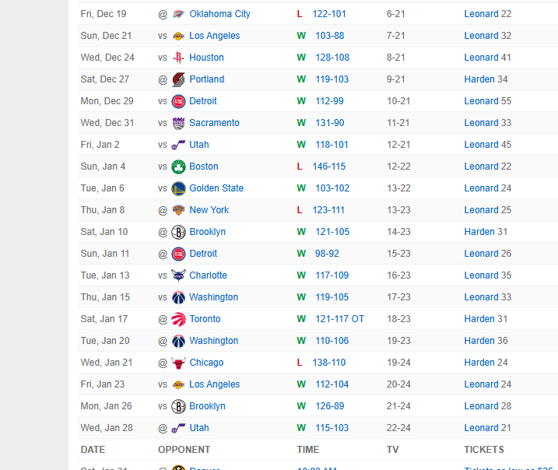Click the Brooklyn Nets logo on Jan 26
The image size is (558, 470).
[178, 406]
